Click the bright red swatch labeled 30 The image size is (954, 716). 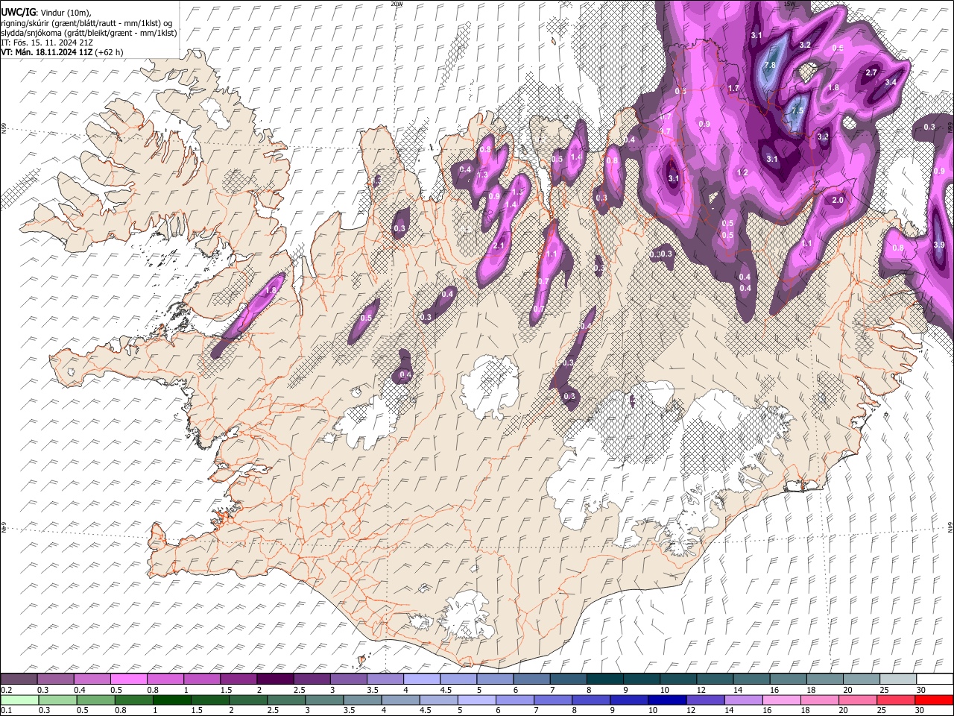(x=935, y=700)
